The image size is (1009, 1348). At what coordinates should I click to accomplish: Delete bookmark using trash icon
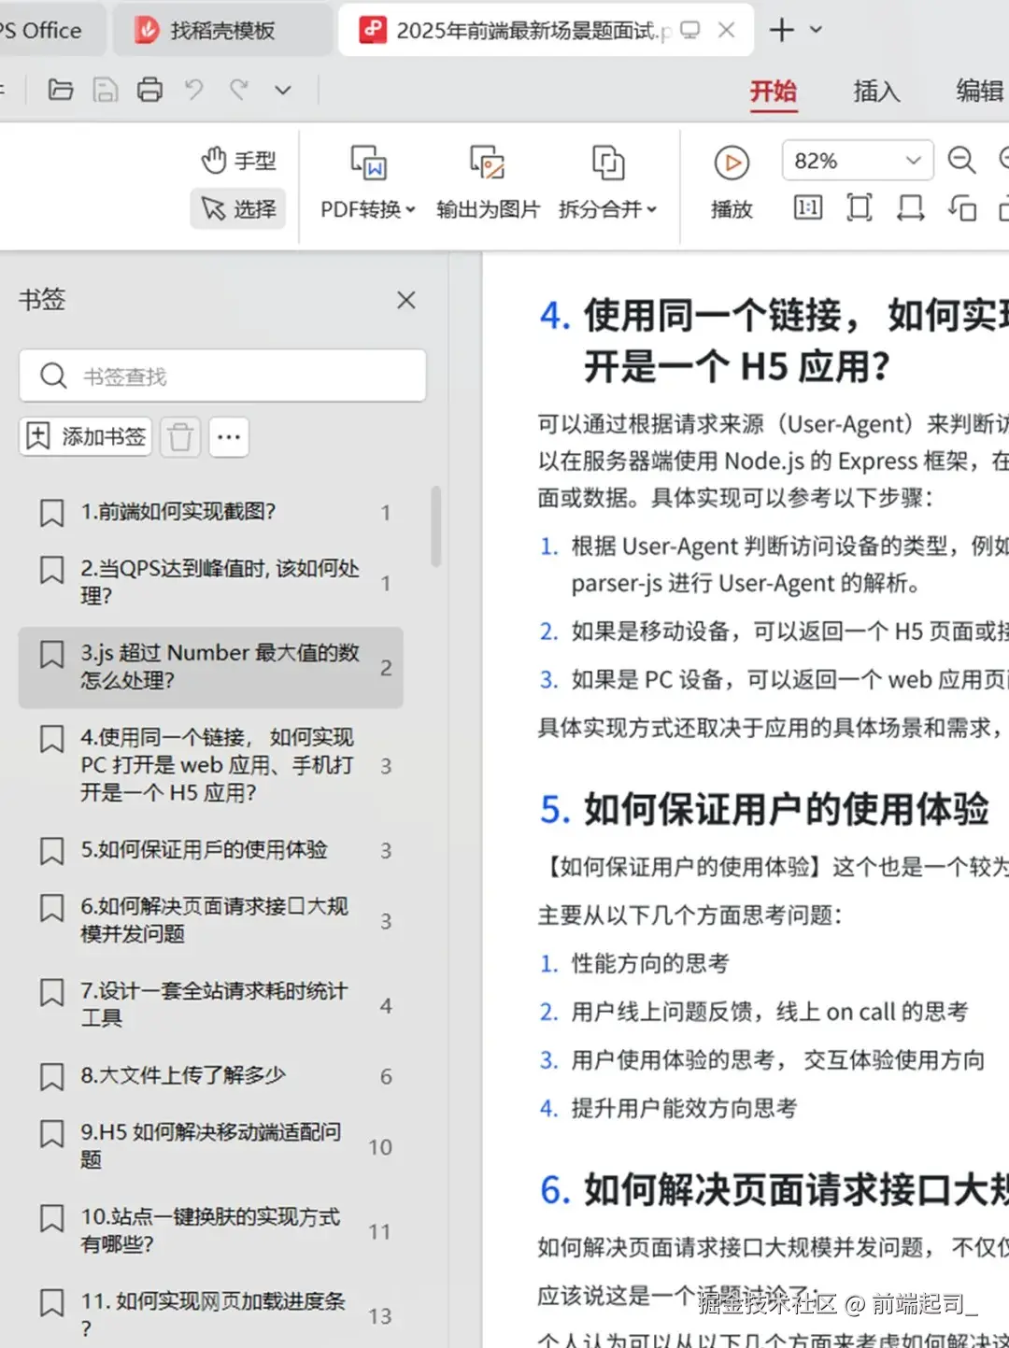[180, 436]
